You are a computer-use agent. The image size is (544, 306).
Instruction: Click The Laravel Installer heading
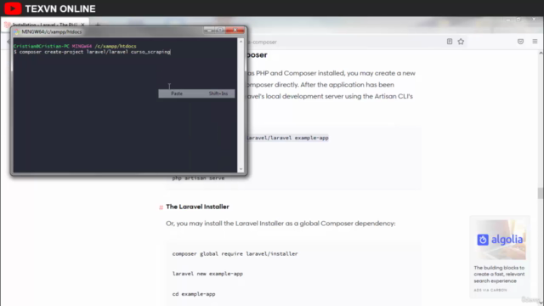(x=197, y=207)
